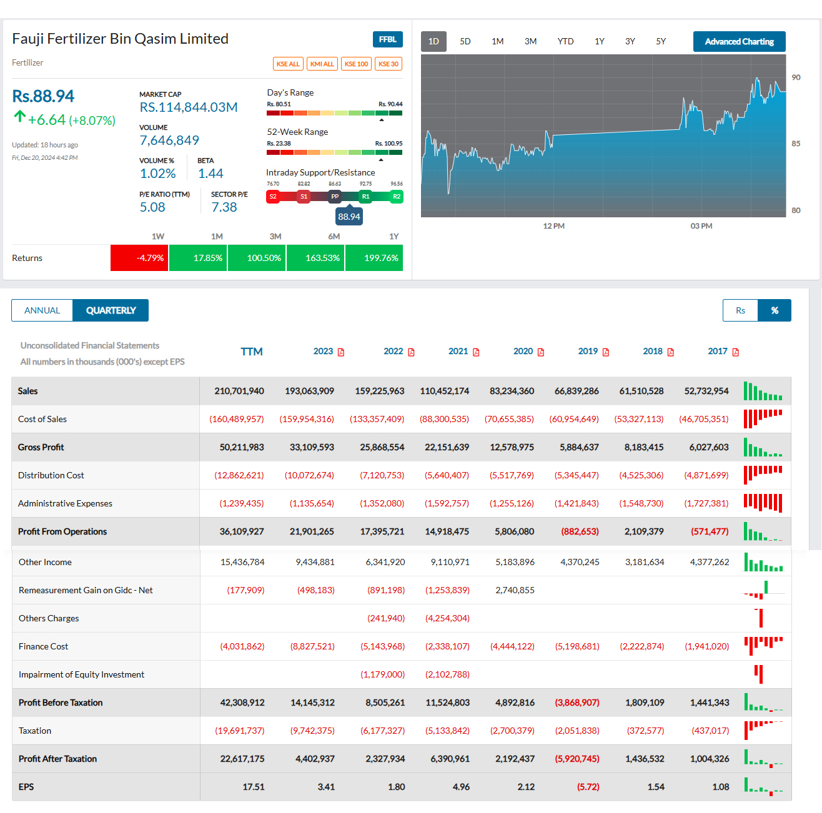Click the EPS row sparkline chart
822x813 pixels.
[x=763, y=787]
